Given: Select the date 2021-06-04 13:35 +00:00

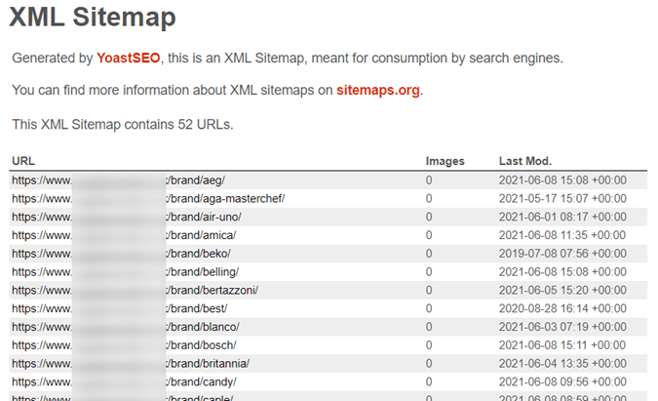Looking at the screenshot, I should coord(562,364).
